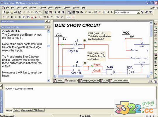Viewport: 158px width, 117px height.
Task: Click schematic vertical scroll down arrow
Action: click(151, 73)
